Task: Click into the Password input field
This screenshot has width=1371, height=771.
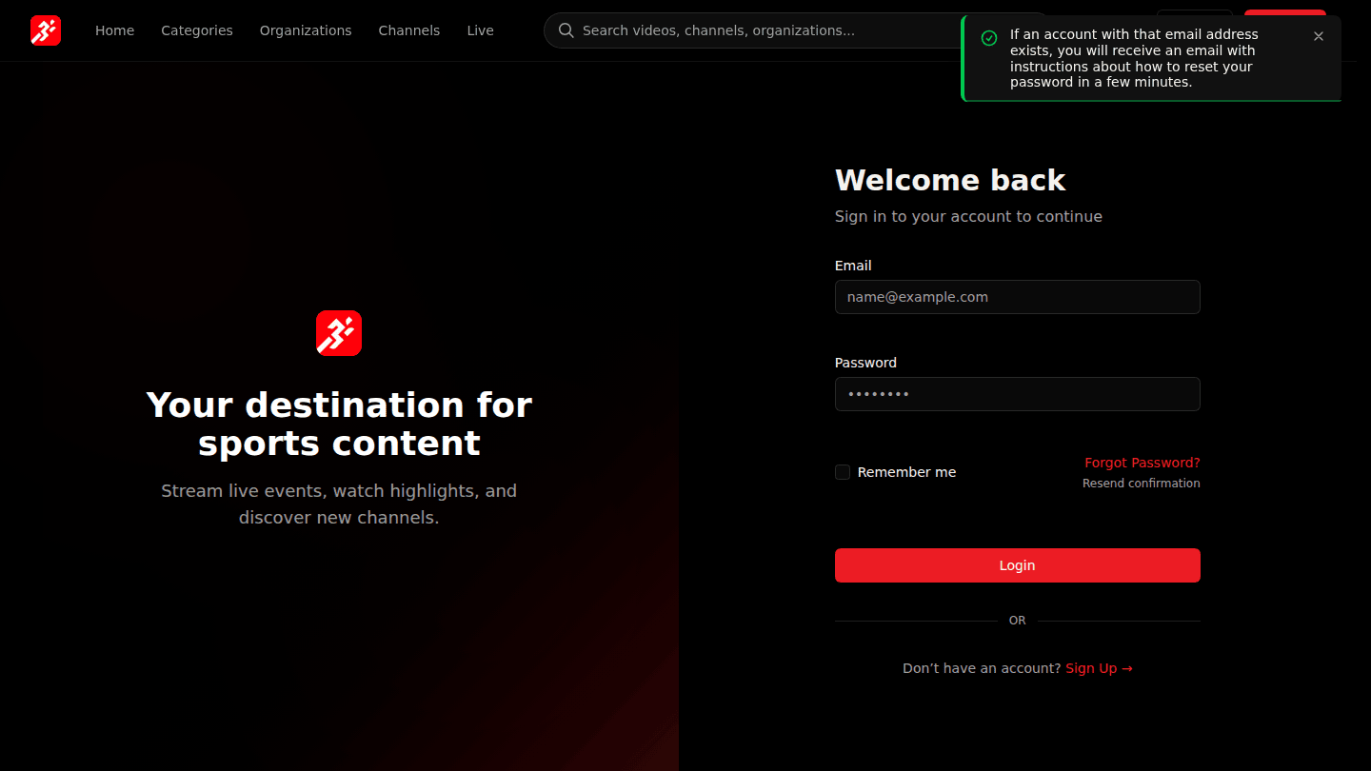Action: point(1017,394)
